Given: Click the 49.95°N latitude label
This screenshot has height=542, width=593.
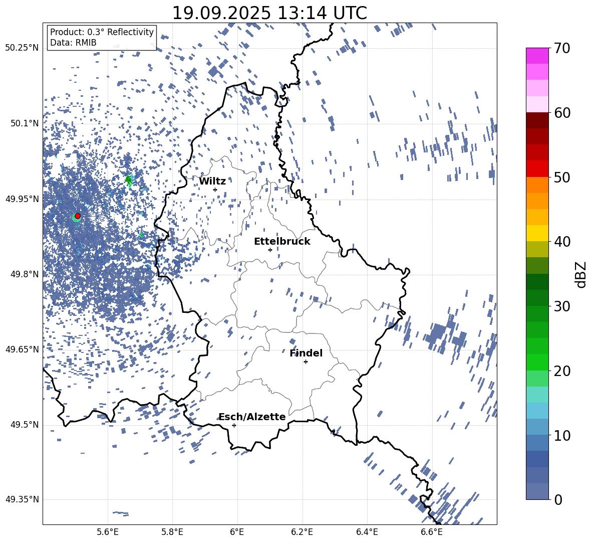Looking at the screenshot, I should click(22, 199).
